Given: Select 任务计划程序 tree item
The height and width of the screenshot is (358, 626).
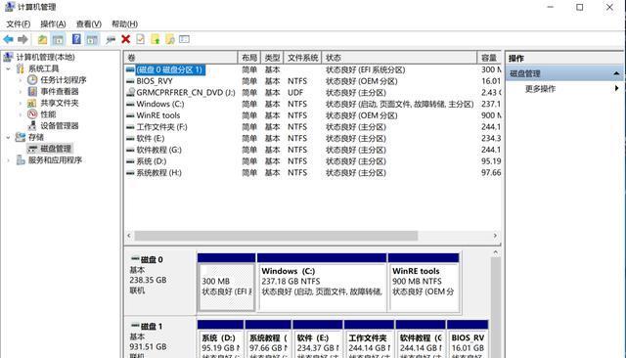Looking at the screenshot, I should (x=63, y=80).
